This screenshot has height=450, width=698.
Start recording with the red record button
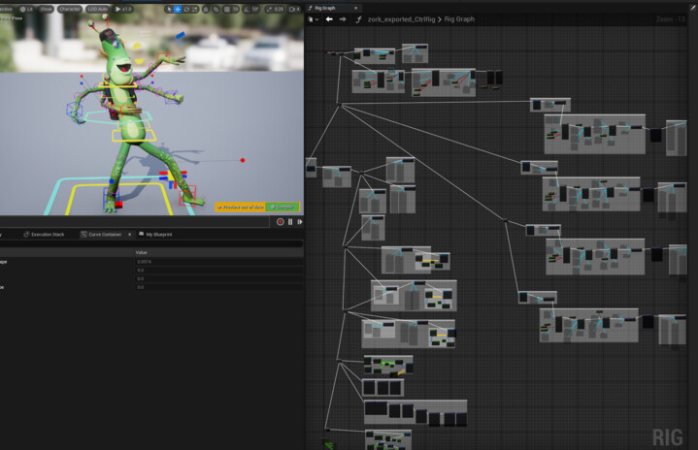(280, 222)
